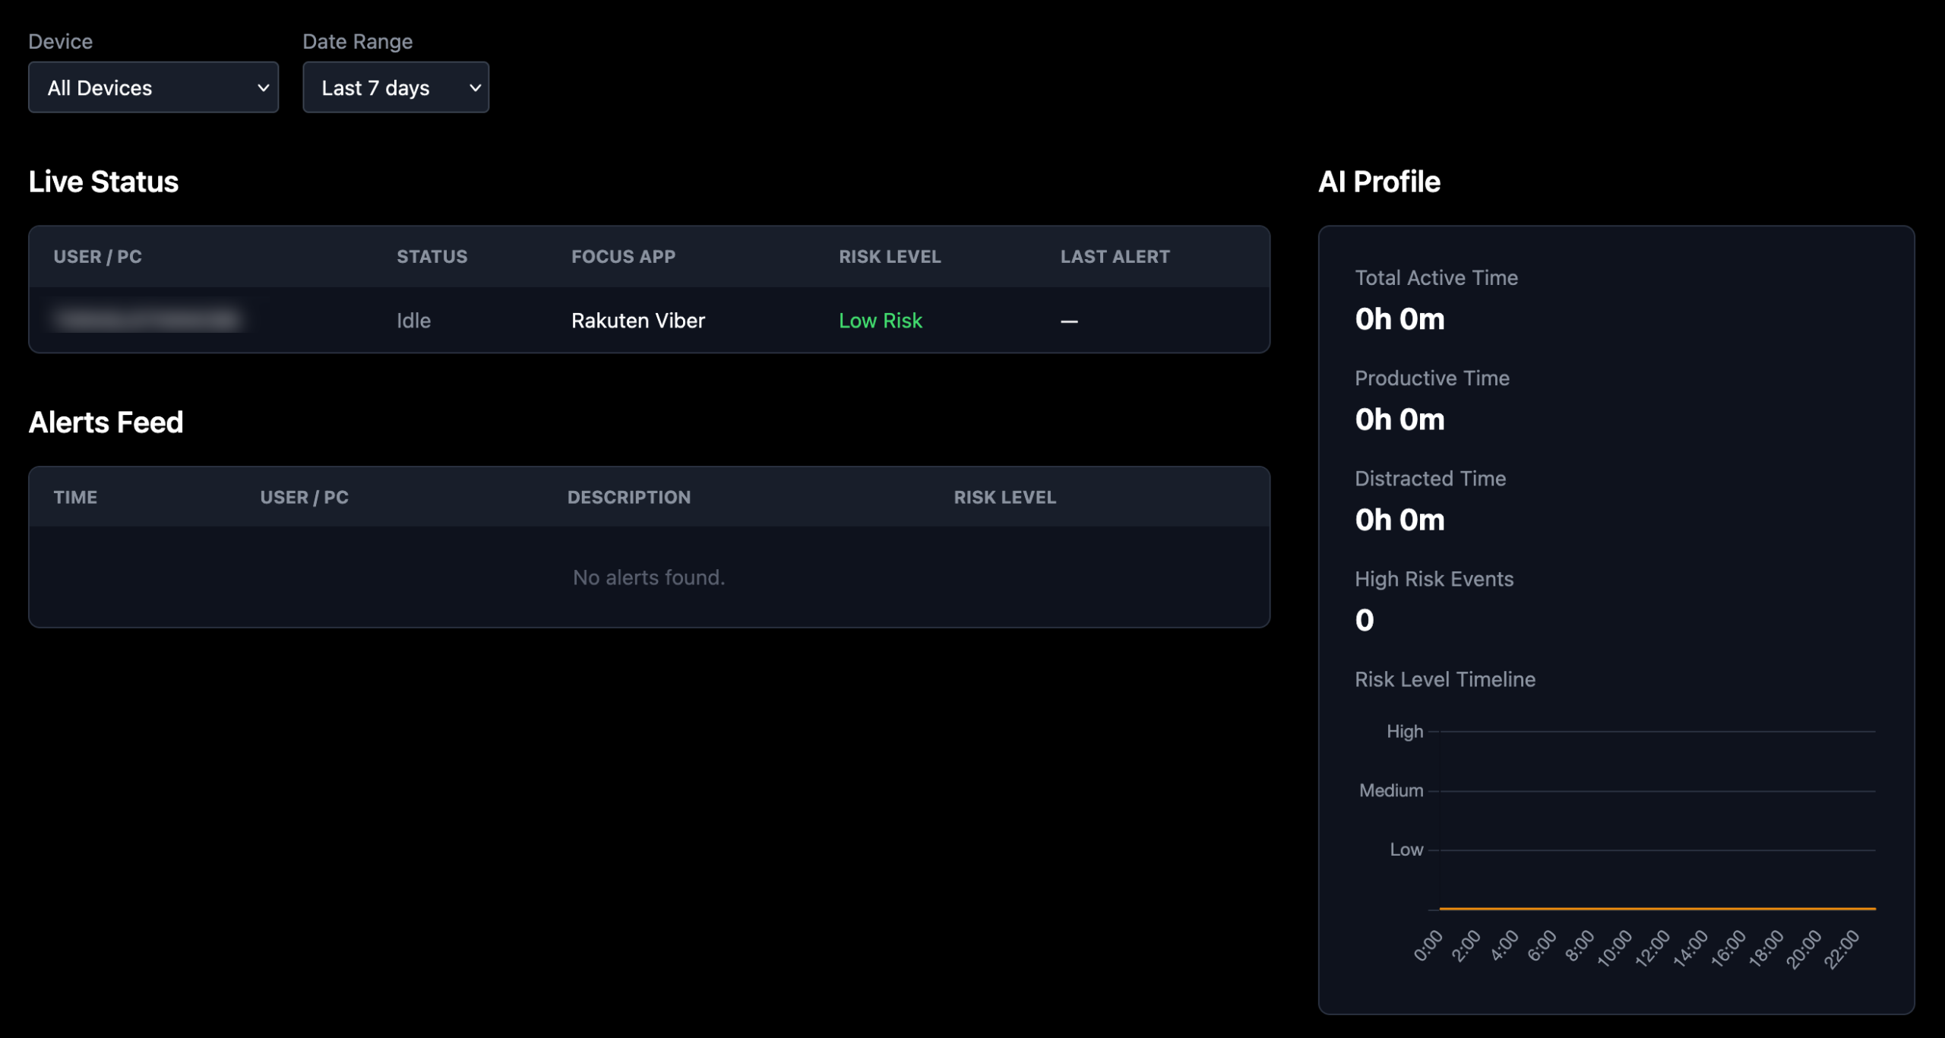Click the orange risk timeline line
1945x1038 pixels.
(x=1656, y=908)
